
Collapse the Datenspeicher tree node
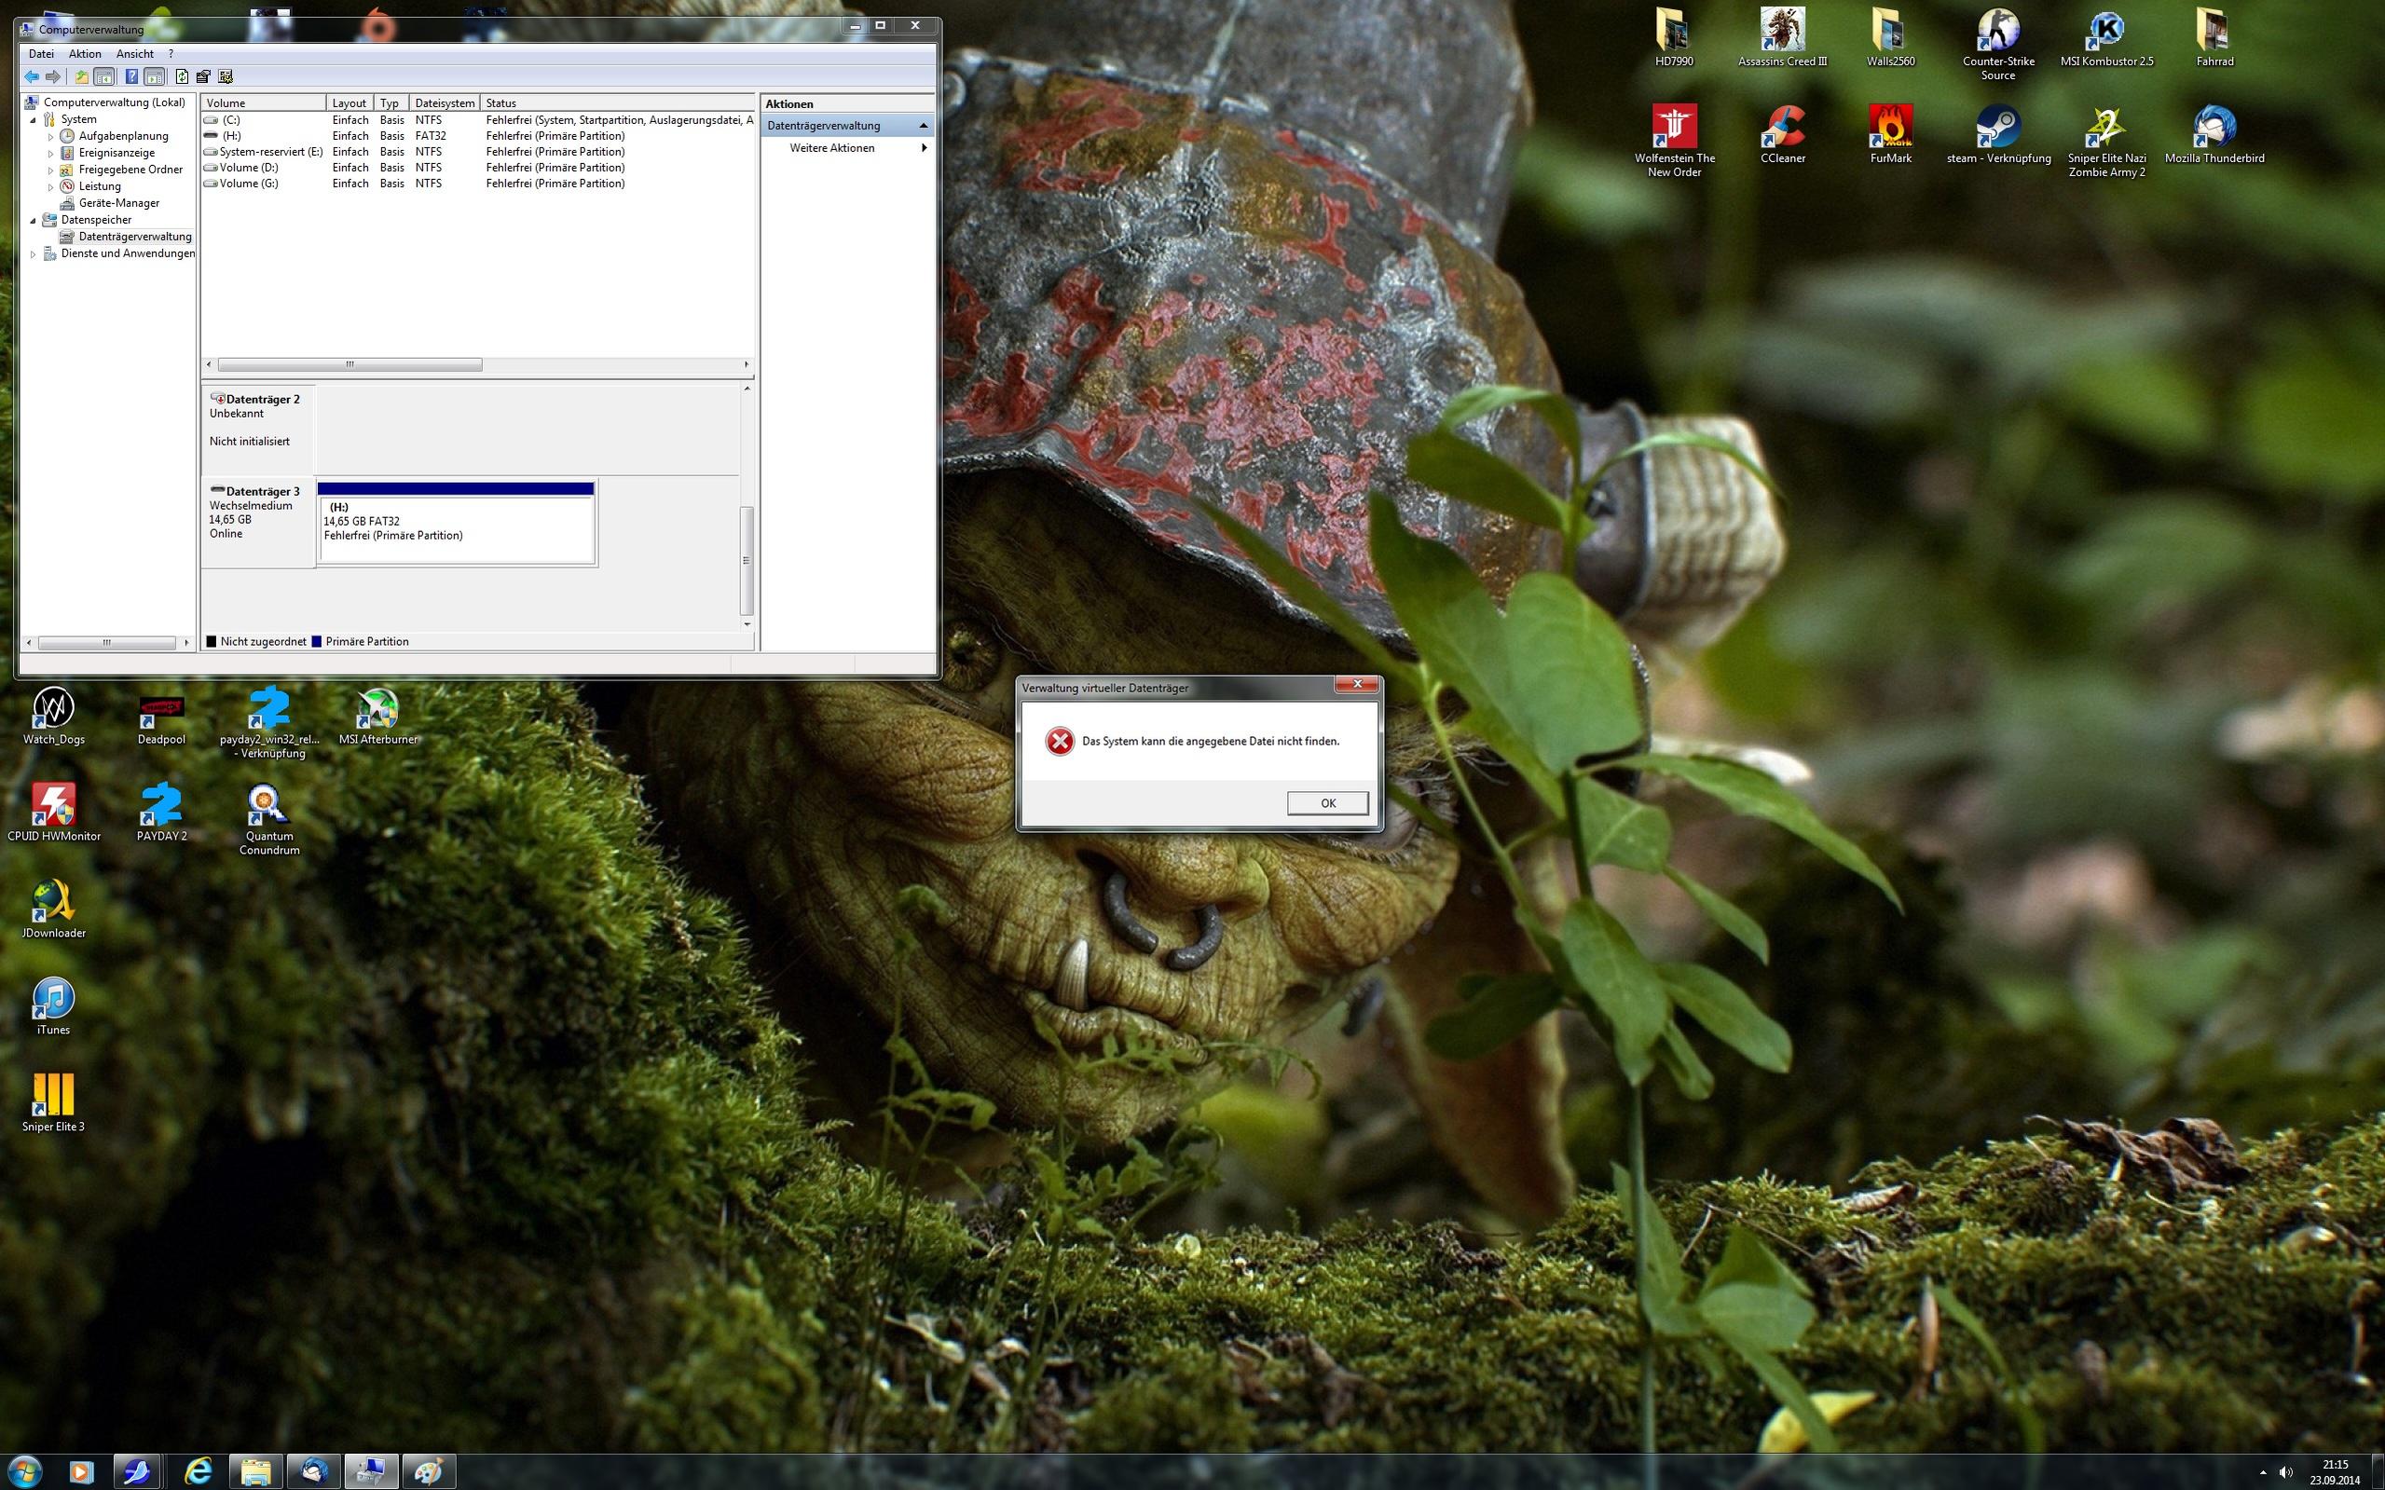[33, 221]
